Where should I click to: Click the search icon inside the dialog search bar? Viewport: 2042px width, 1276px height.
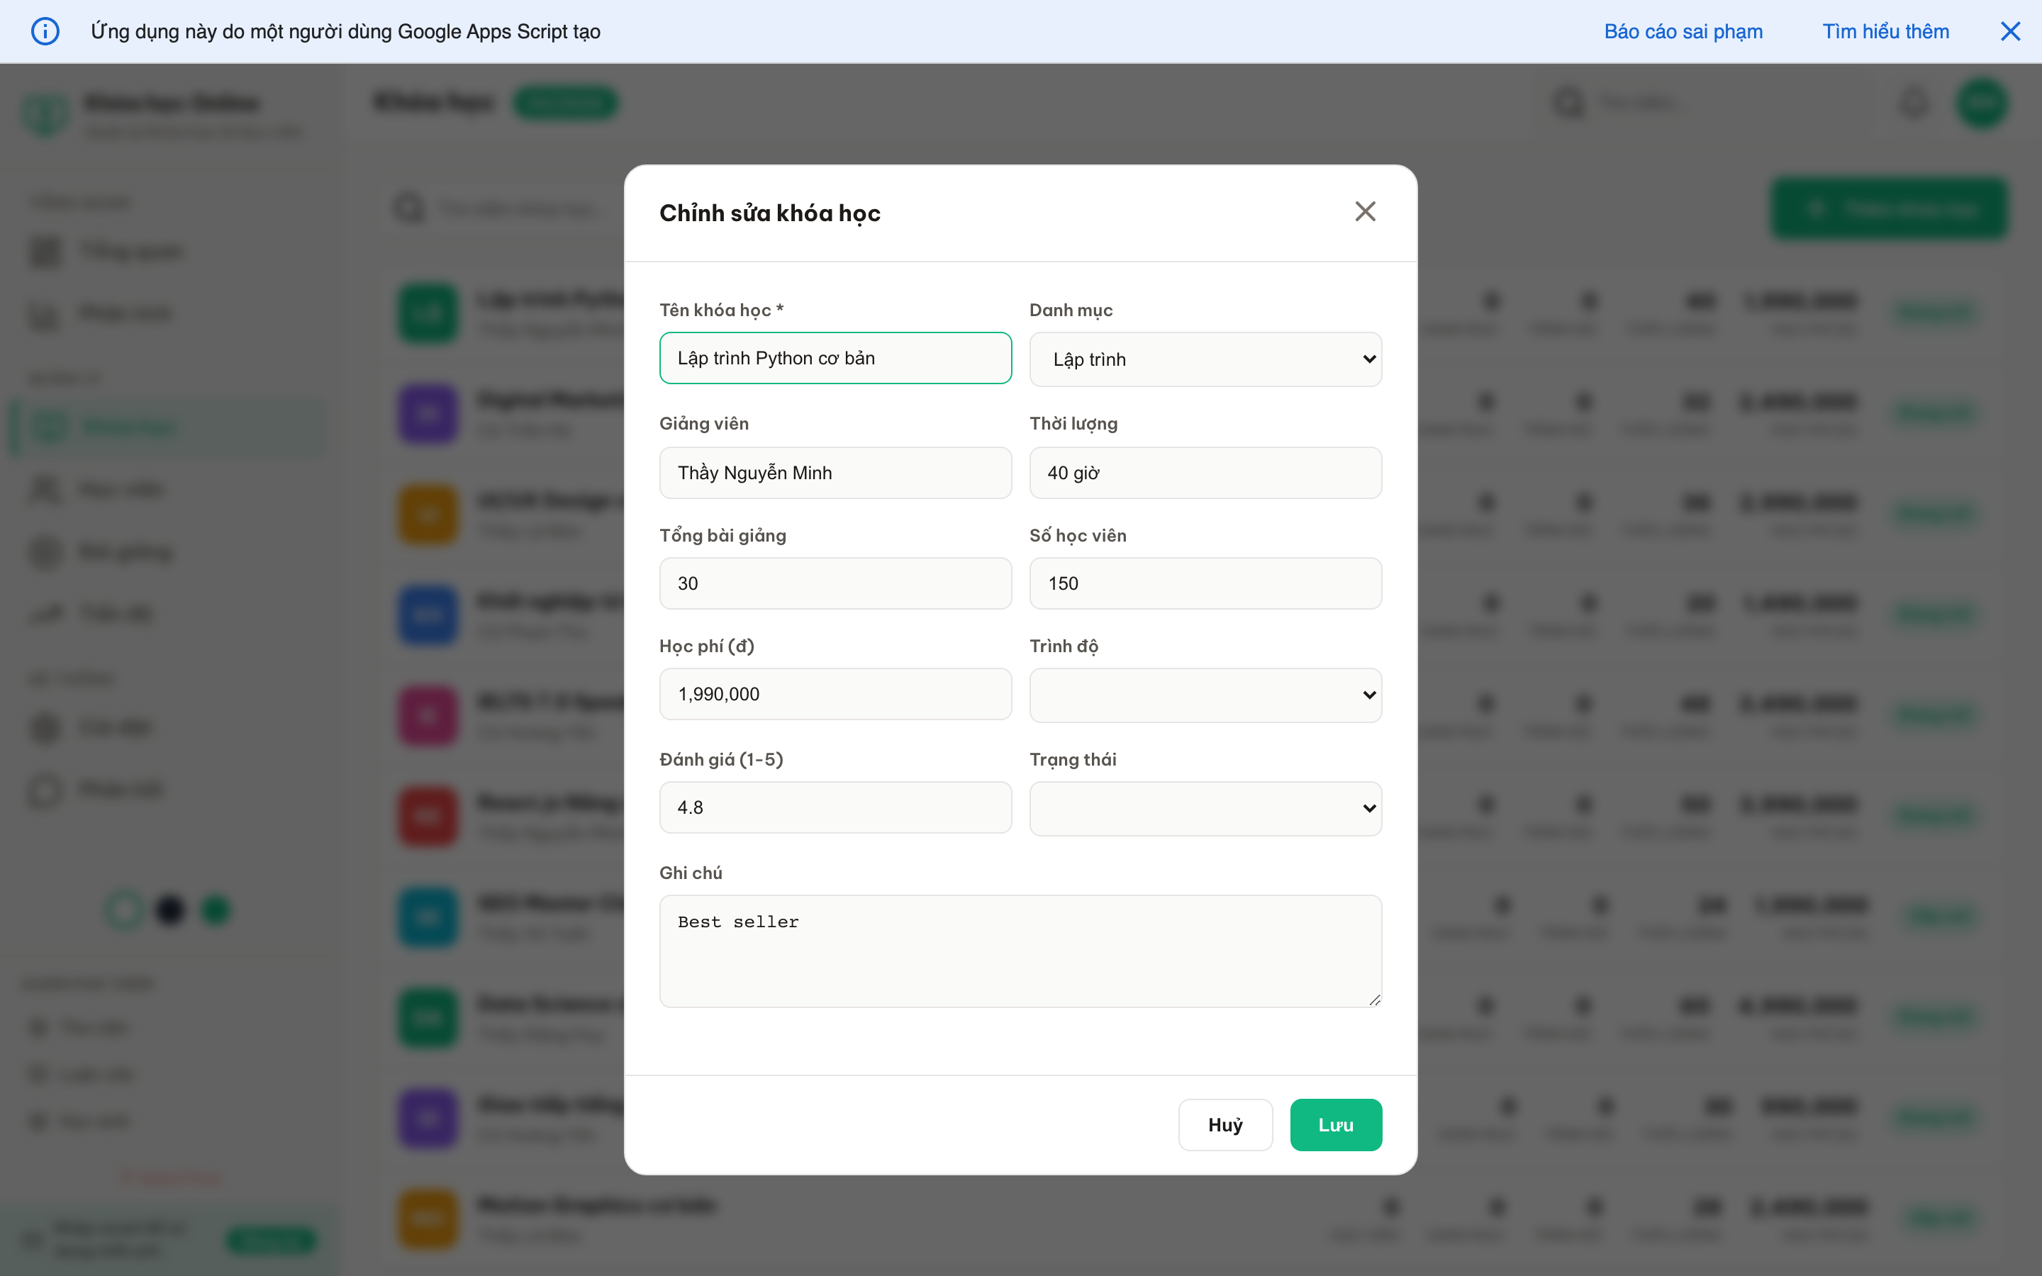[409, 208]
